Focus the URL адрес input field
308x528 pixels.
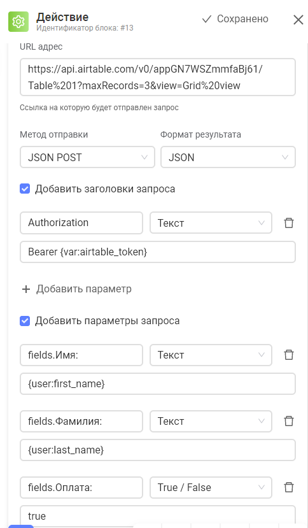158,77
